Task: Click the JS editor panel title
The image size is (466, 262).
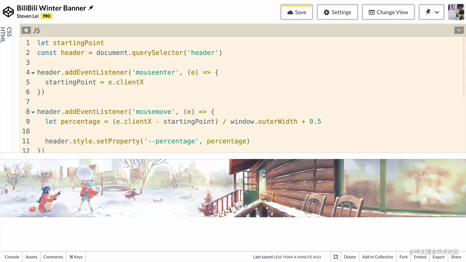Action: [37, 30]
